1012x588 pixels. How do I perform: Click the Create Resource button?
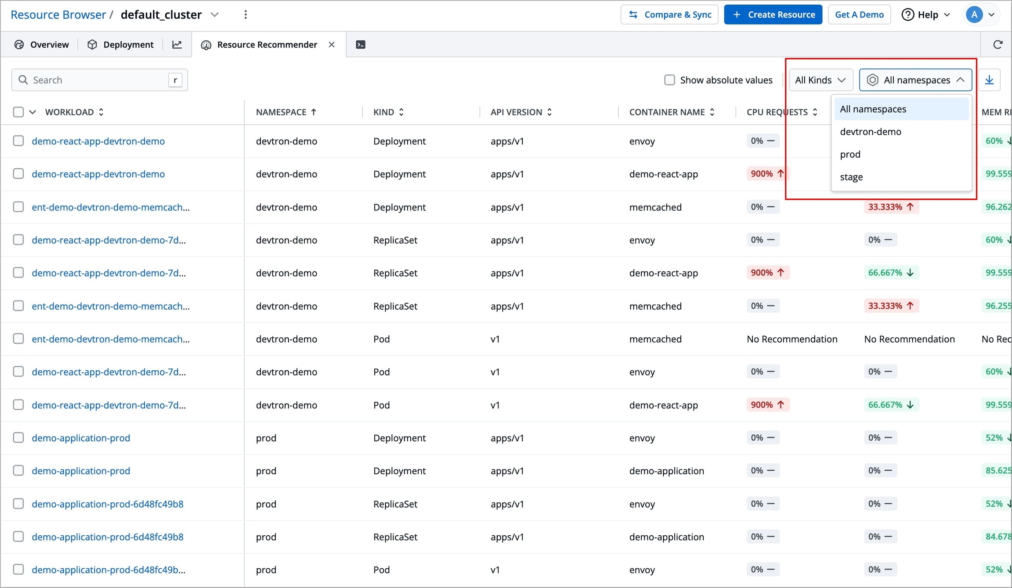[x=773, y=14]
